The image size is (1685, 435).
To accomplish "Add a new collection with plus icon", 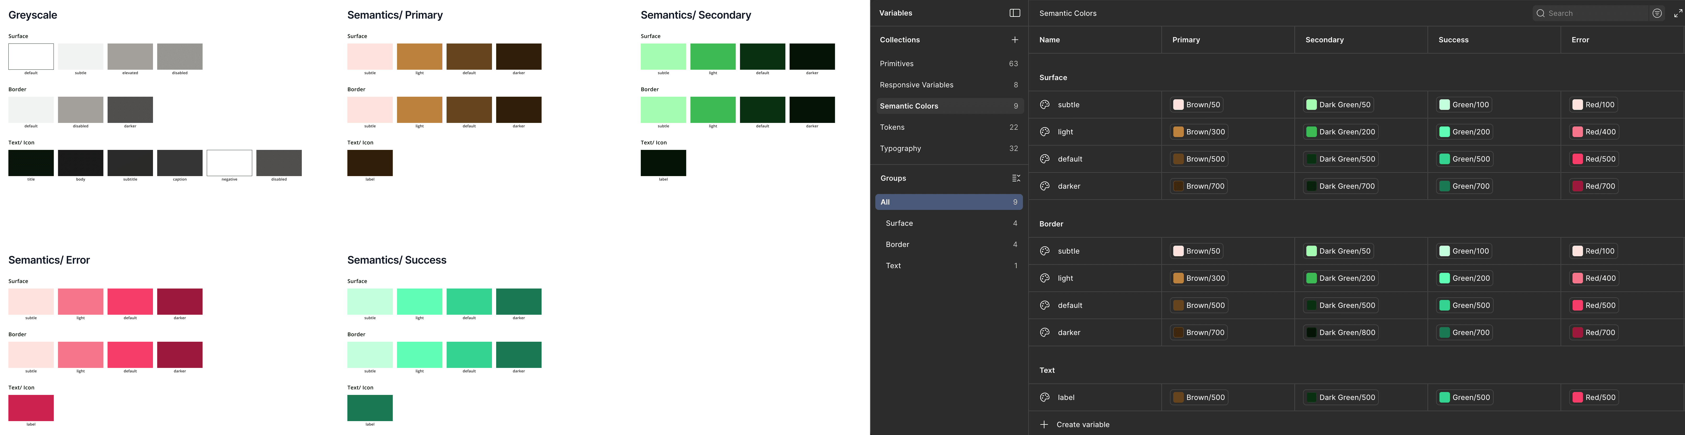I will point(1015,40).
